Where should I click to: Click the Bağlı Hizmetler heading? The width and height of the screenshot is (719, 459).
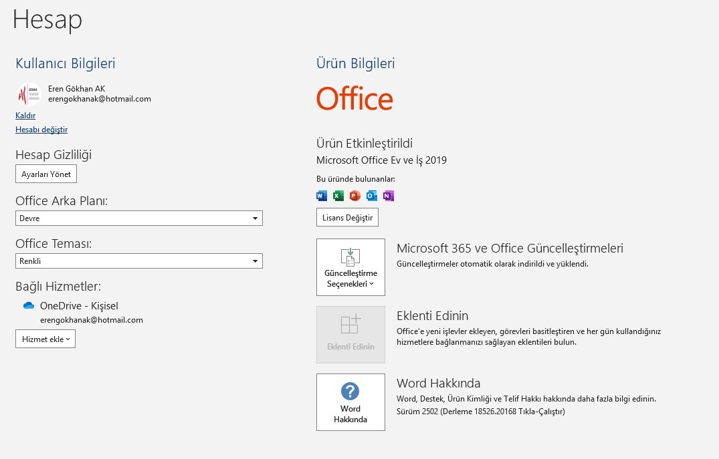pyautogui.click(x=58, y=287)
